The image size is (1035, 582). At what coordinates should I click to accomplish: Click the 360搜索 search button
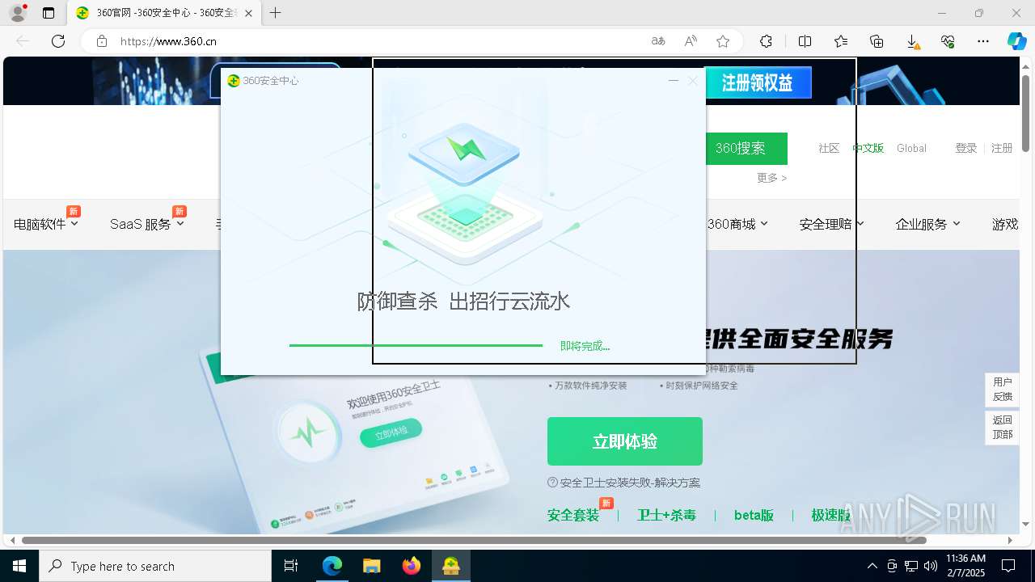pyautogui.click(x=746, y=149)
